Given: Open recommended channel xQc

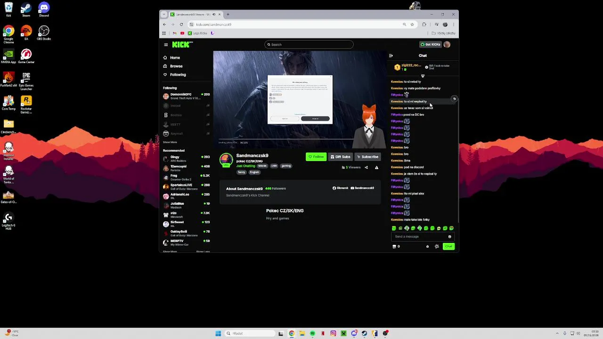Looking at the screenshot, I should [186, 215].
